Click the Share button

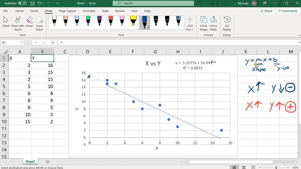(x=266, y=11)
